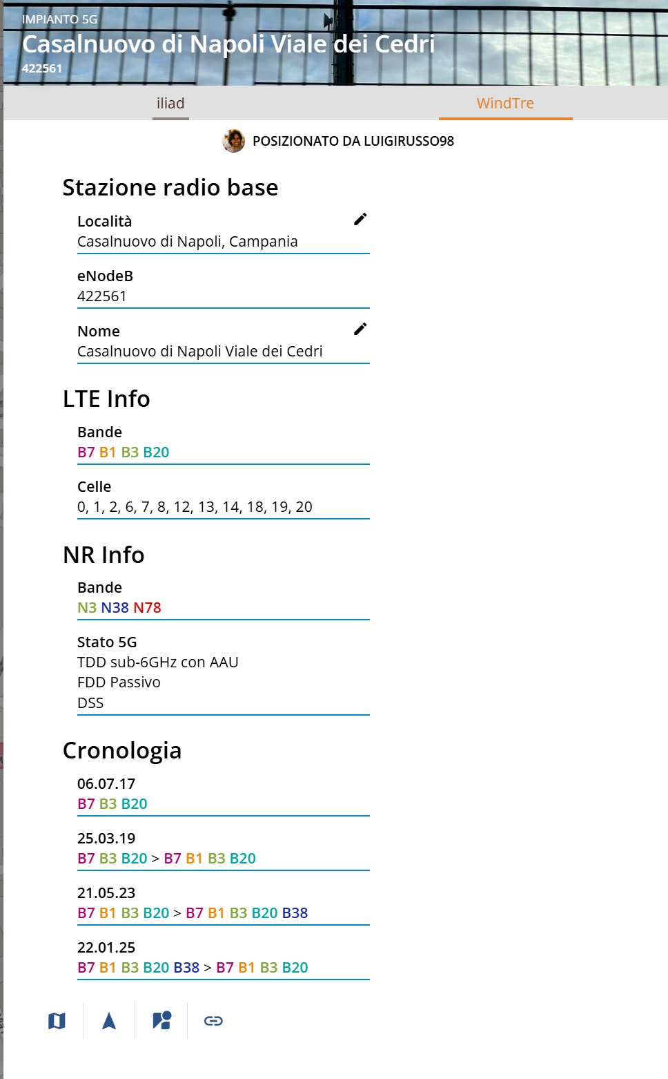Viewport: 668px width, 1079px height.
Task: Select the WindTre operator tab
Action: (x=505, y=104)
